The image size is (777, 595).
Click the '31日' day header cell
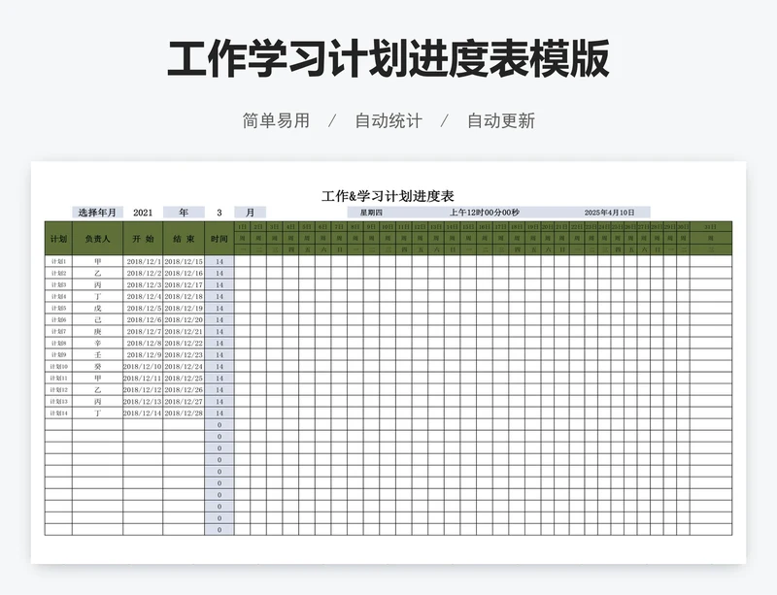tap(711, 227)
